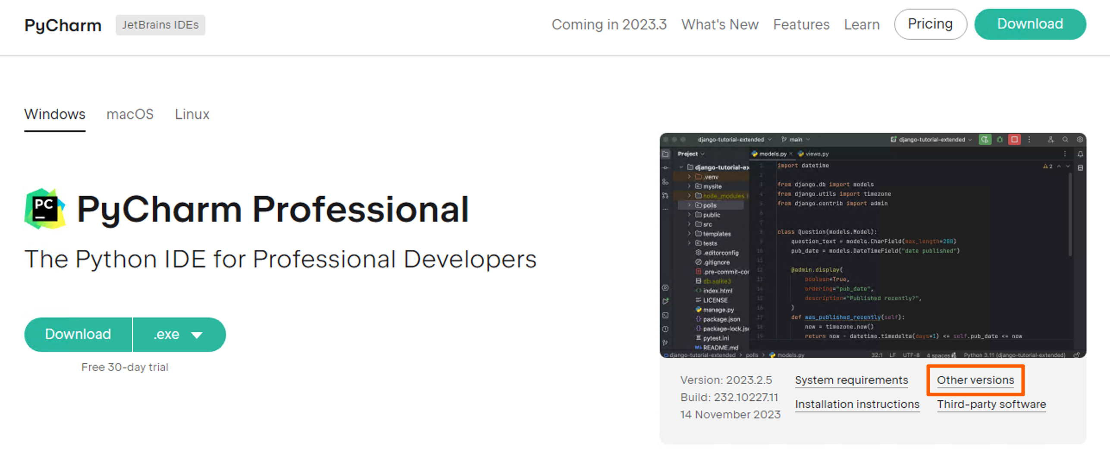Click the JetBrains IDEs badge
The height and width of the screenshot is (459, 1110).
160,25
